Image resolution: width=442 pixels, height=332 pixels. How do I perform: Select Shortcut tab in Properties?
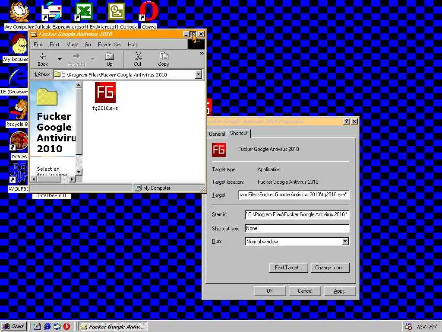click(239, 133)
